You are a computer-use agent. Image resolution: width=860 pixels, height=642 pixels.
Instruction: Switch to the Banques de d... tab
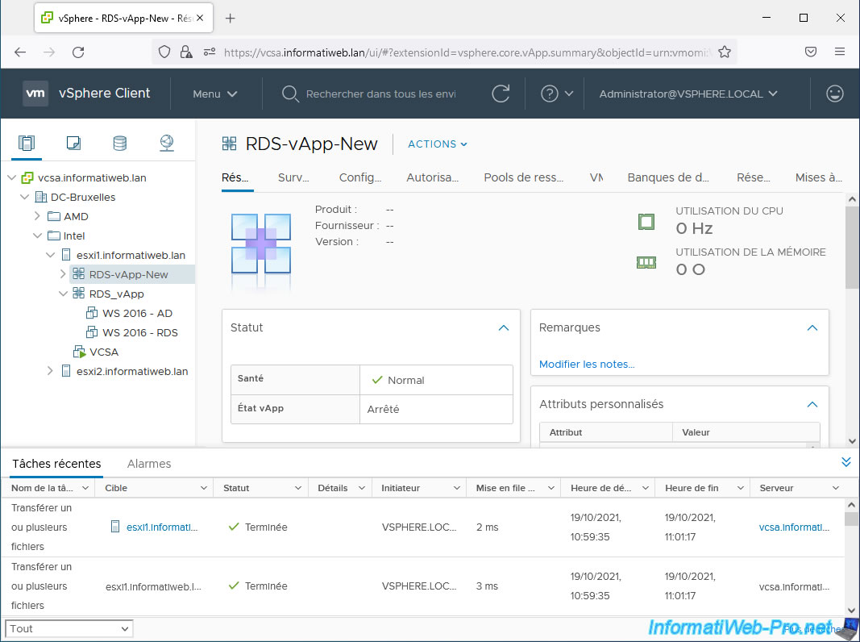click(x=668, y=177)
